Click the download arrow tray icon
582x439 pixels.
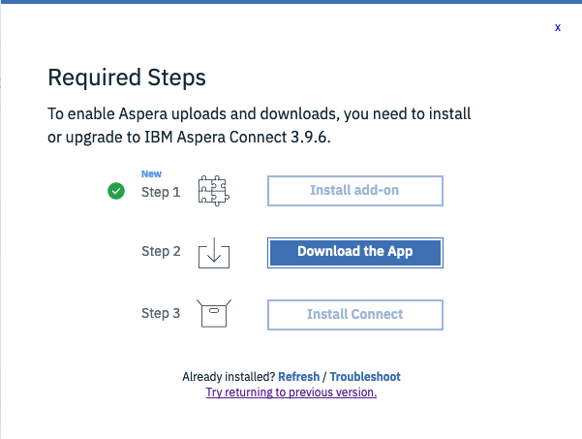click(x=214, y=253)
